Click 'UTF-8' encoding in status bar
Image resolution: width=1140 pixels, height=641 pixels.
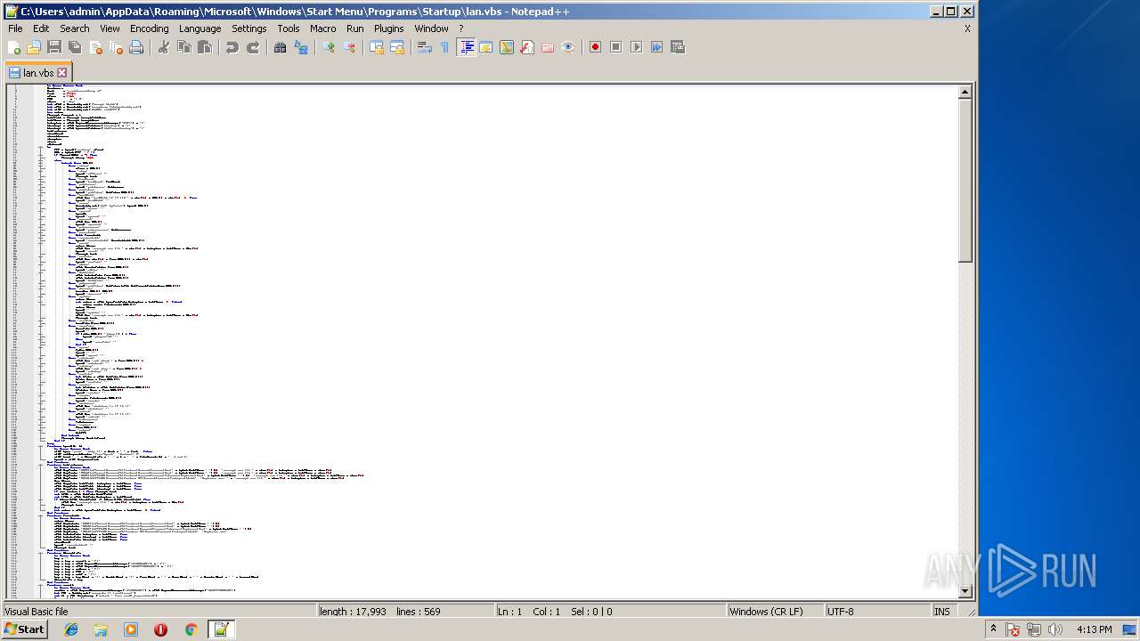point(840,612)
